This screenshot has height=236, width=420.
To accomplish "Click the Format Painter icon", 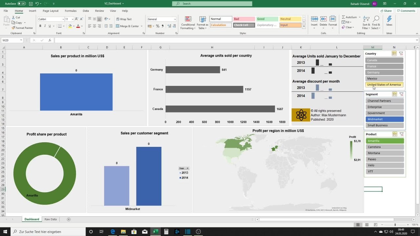I will pyautogui.click(x=13, y=28).
